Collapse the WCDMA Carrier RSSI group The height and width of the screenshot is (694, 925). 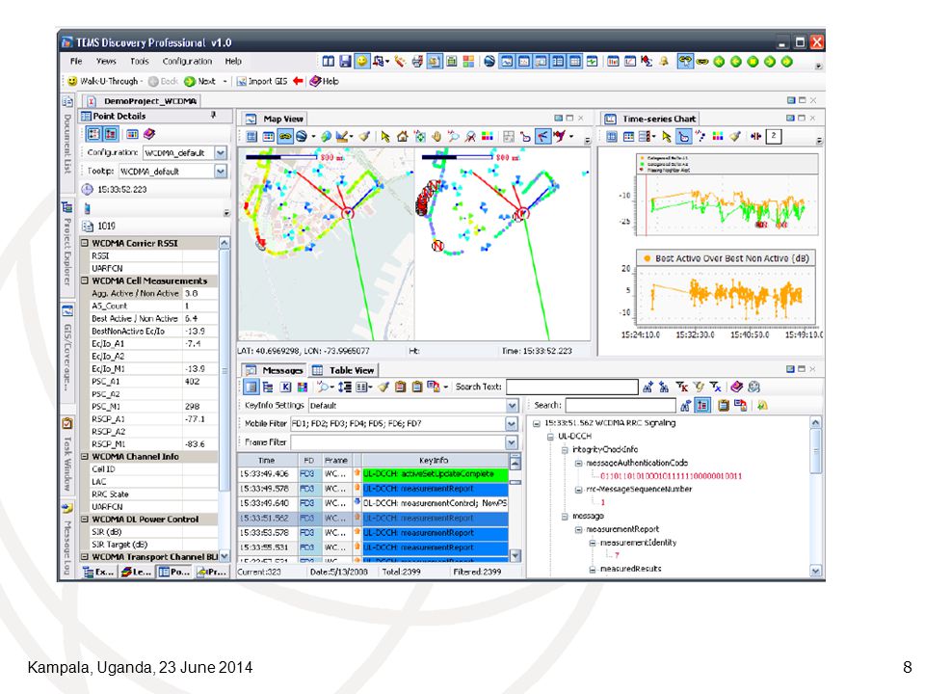[85, 243]
